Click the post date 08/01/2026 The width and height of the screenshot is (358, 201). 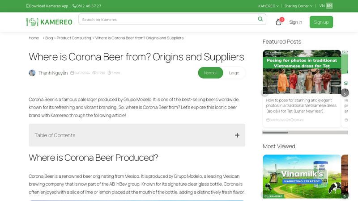click(277, 120)
